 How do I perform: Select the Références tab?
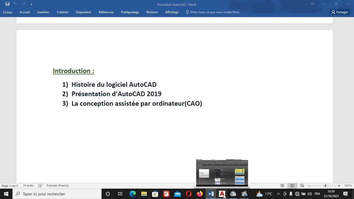coord(106,12)
